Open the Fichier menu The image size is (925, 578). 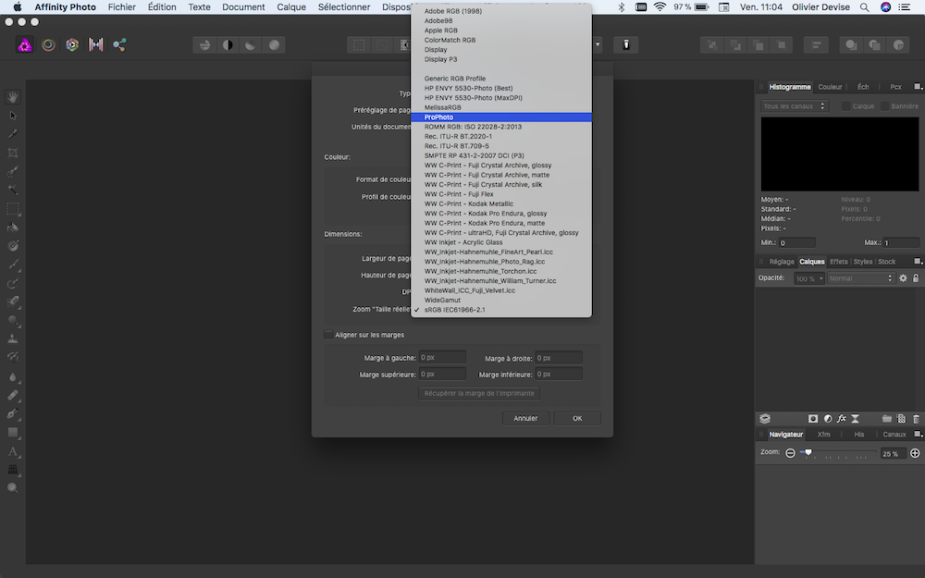tap(121, 7)
